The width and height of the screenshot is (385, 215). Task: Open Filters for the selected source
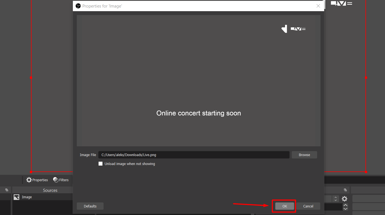(x=61, y=180)
